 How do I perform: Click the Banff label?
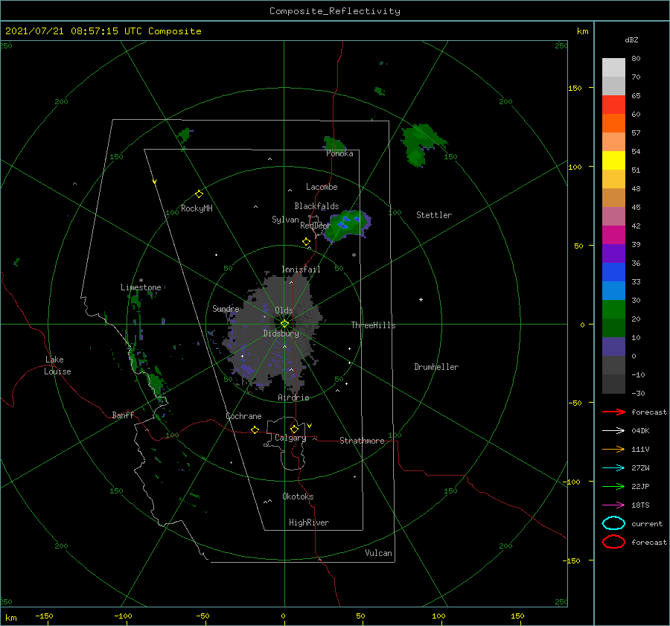[x=123, y=415]
